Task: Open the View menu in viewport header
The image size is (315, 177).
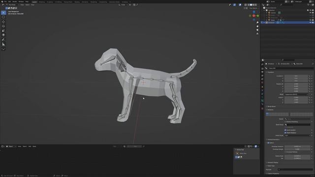Action: pos(22,5)
